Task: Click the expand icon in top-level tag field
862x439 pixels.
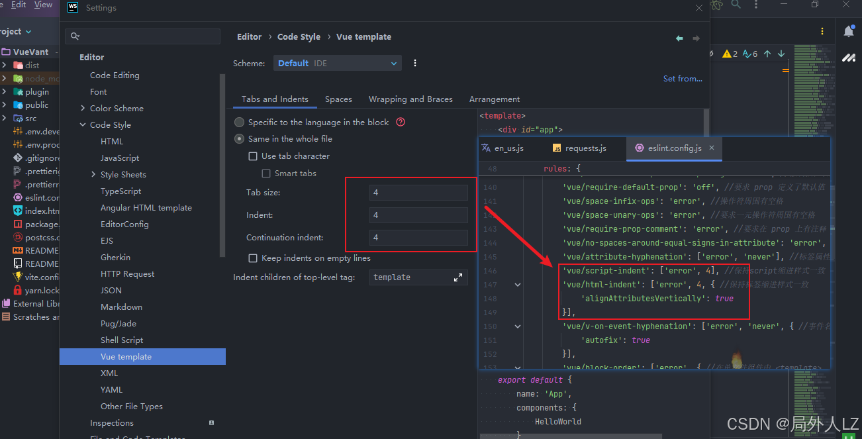Action: coord(458,277)
